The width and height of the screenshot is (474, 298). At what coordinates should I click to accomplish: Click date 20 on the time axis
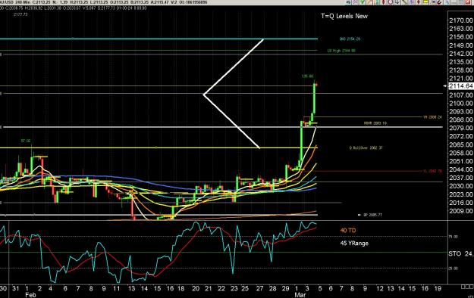(x=196, y=288)
